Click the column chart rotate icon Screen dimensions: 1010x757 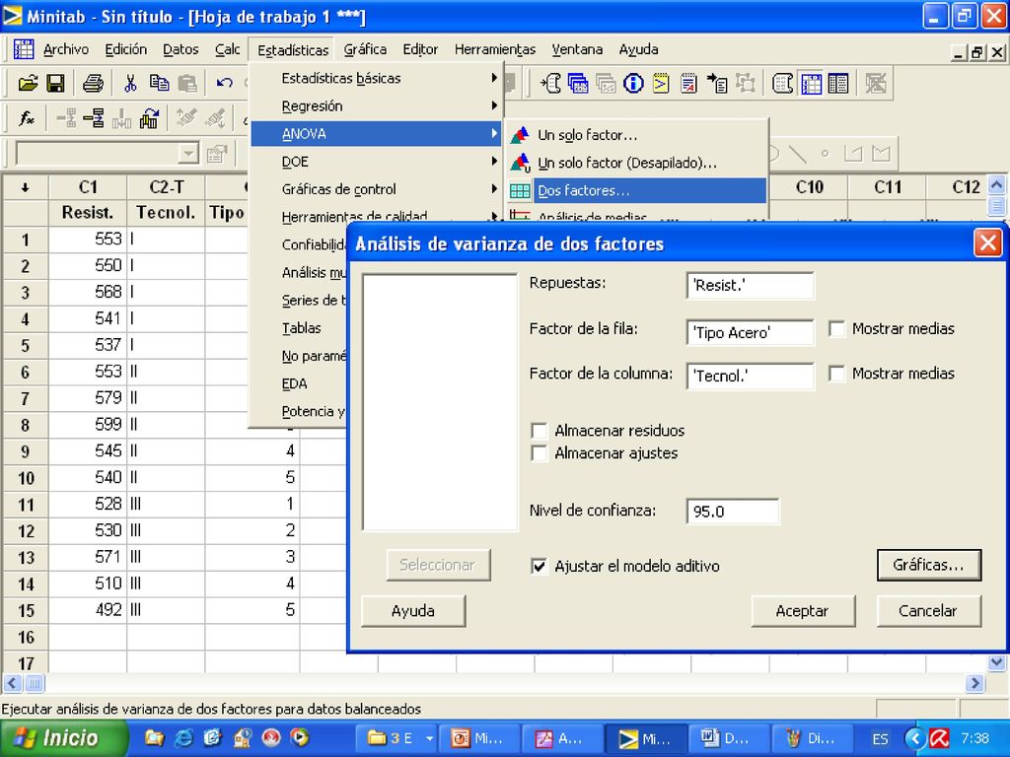[x=150, y=118]
